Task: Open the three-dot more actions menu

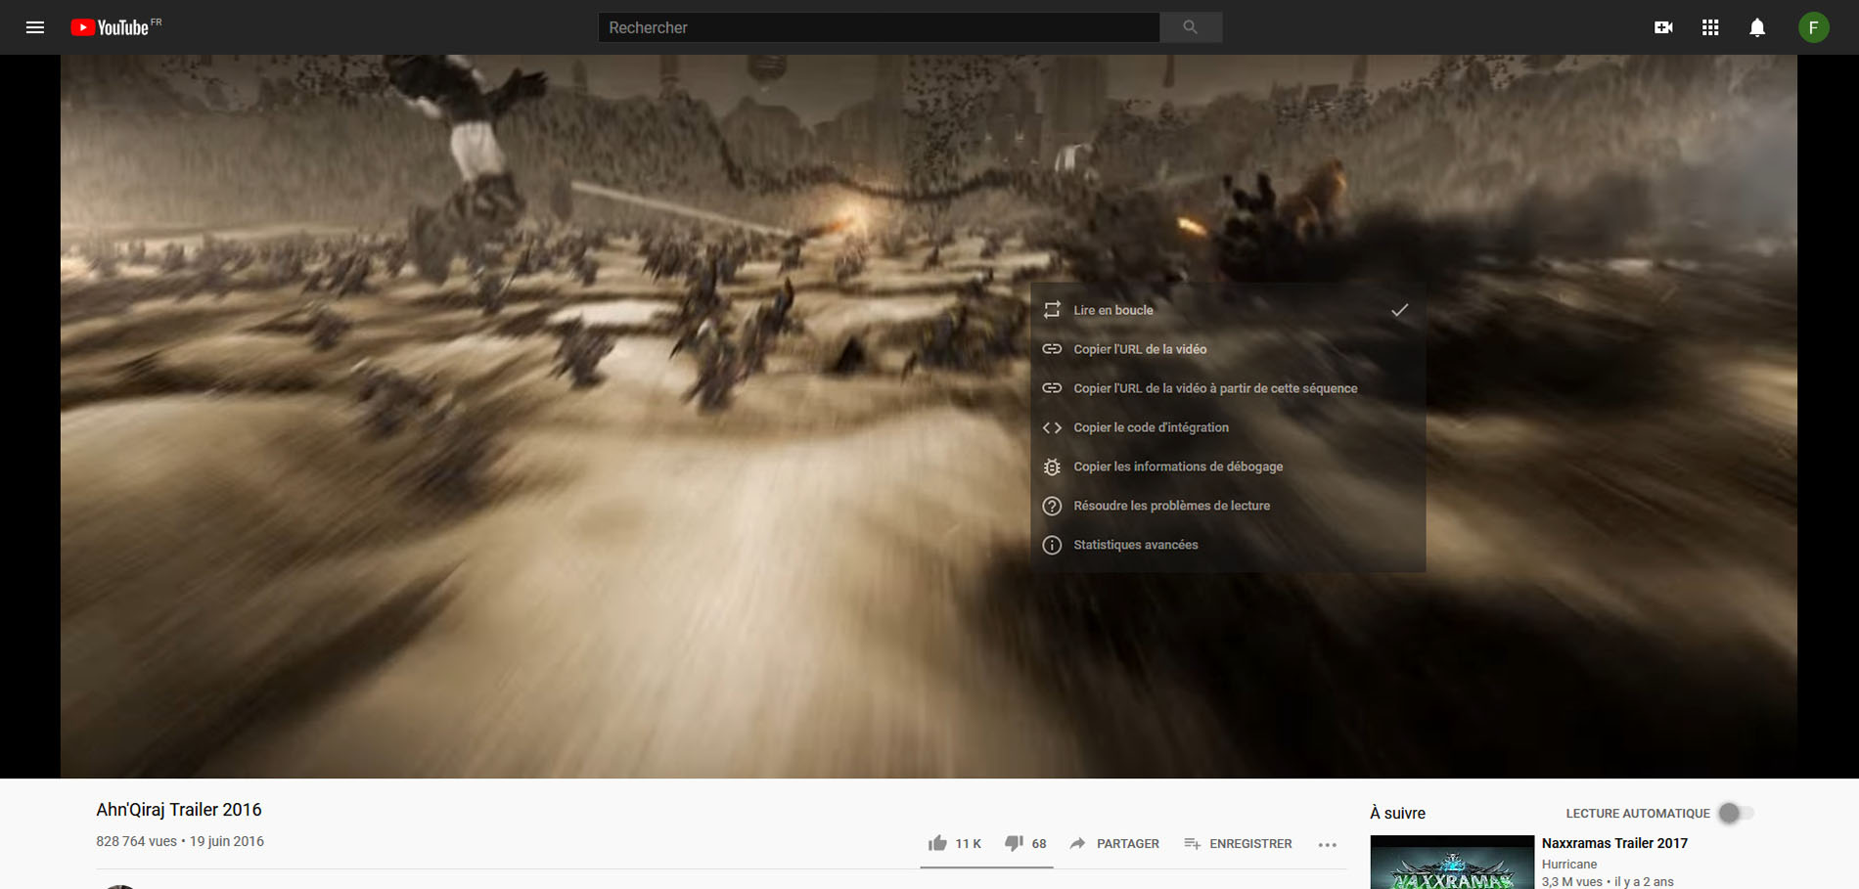Action: 1328,845
